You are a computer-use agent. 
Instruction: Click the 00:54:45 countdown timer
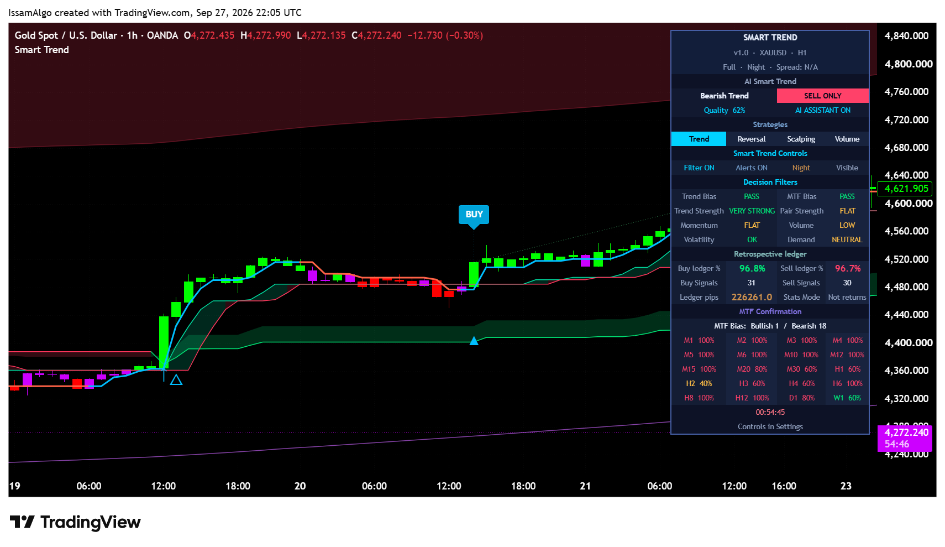[770, 412]
